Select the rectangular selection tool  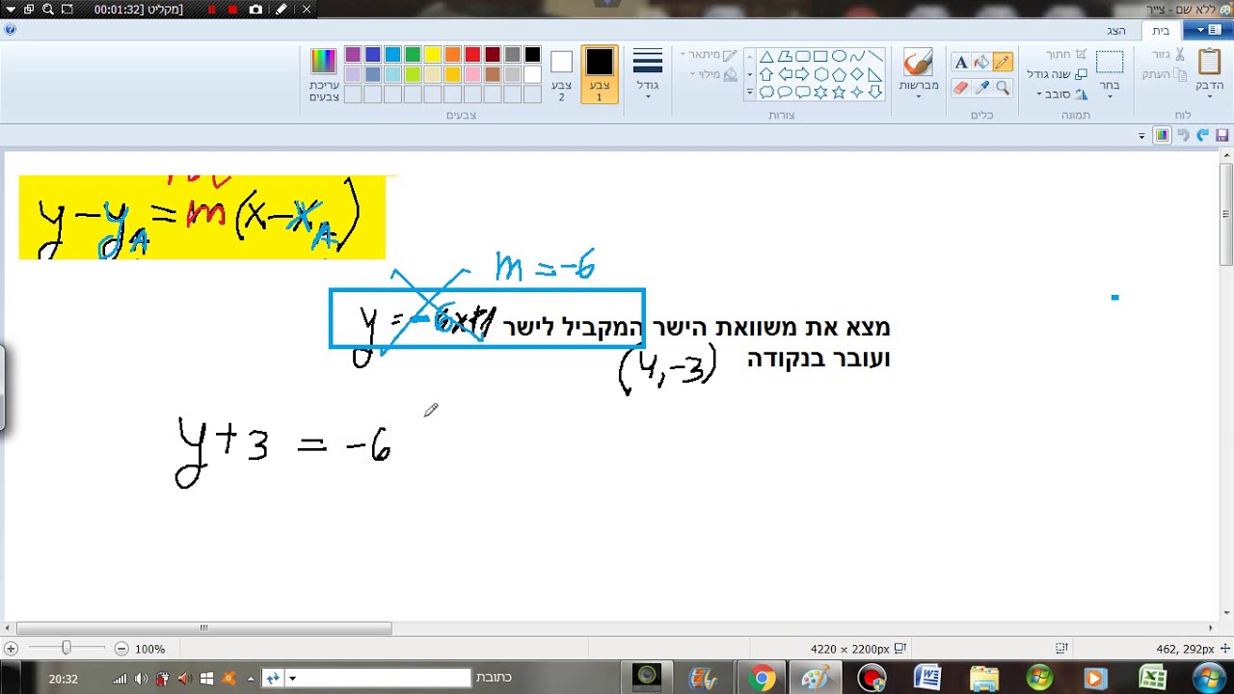[x=1110, y=63]
